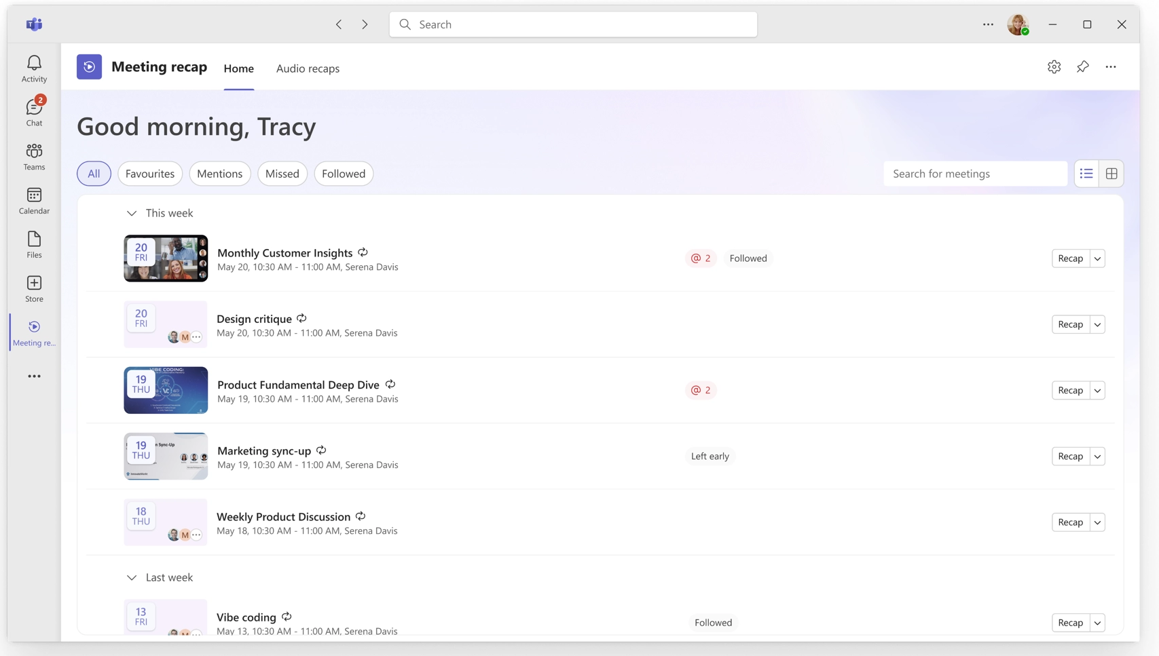Switch to list view

[1086, 174]
